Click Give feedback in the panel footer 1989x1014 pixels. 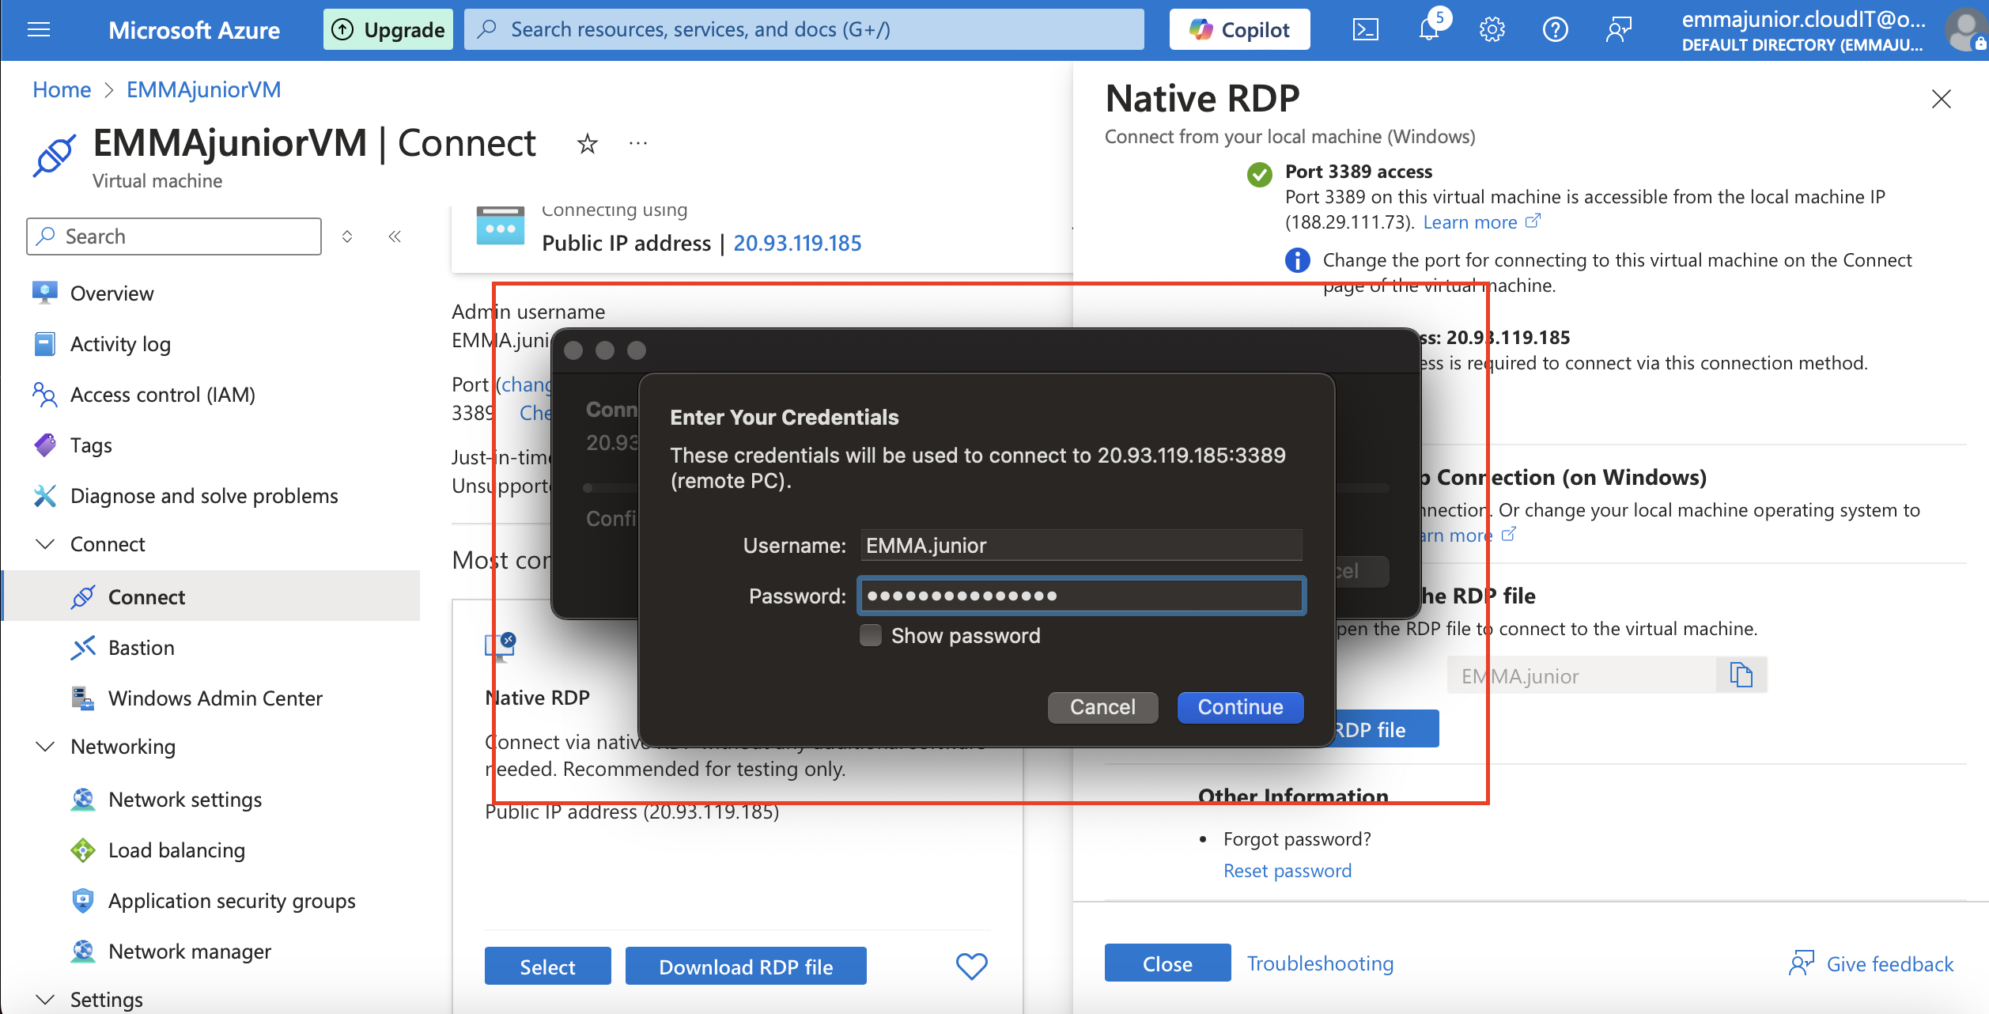tap(1871, 963)
